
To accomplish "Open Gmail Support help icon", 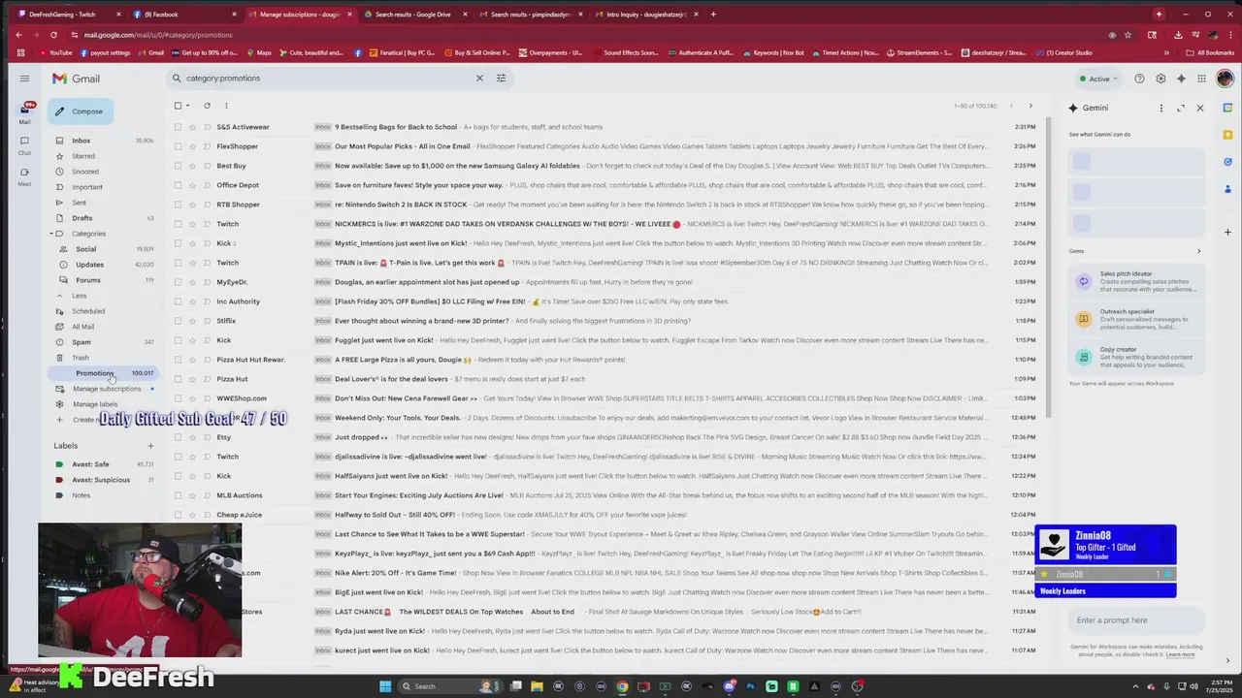I will (x=1139, y=79).
